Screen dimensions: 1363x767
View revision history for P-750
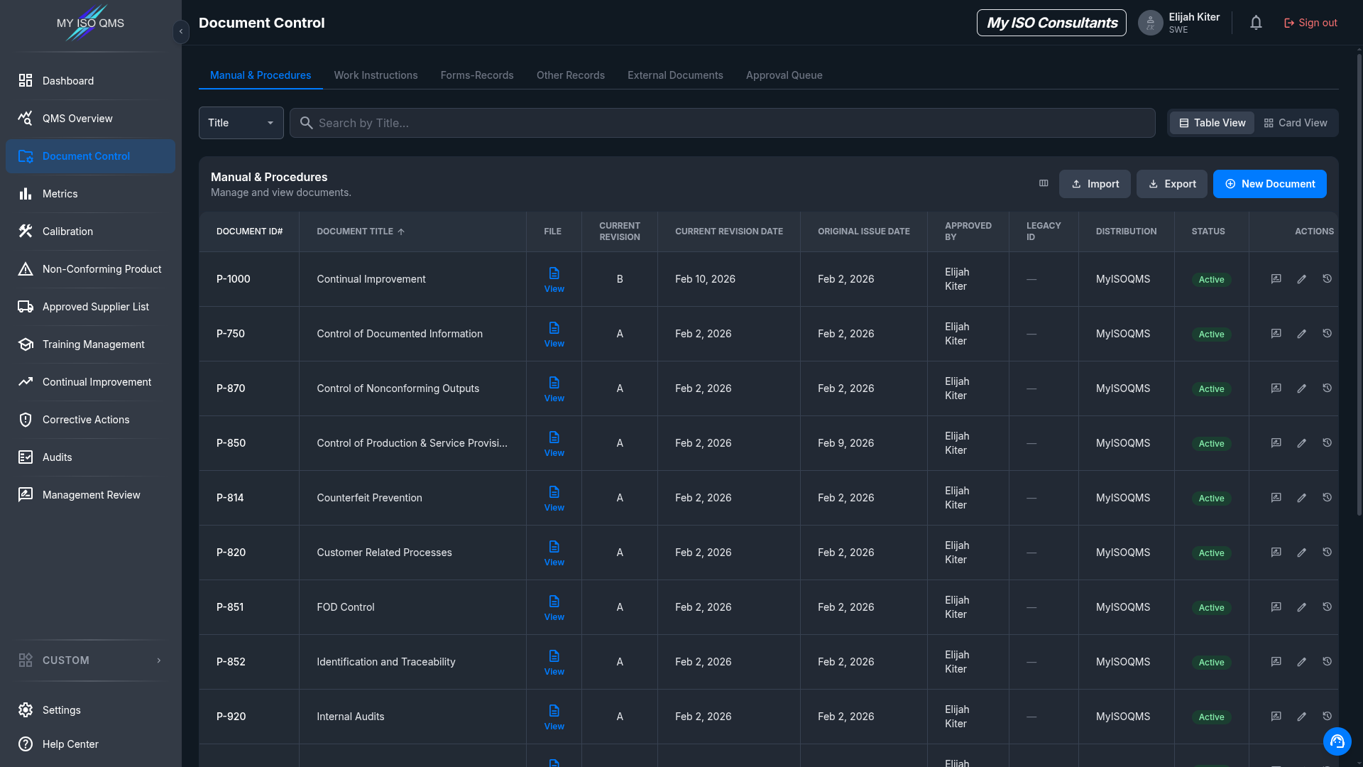click(x=1327, y=334)
